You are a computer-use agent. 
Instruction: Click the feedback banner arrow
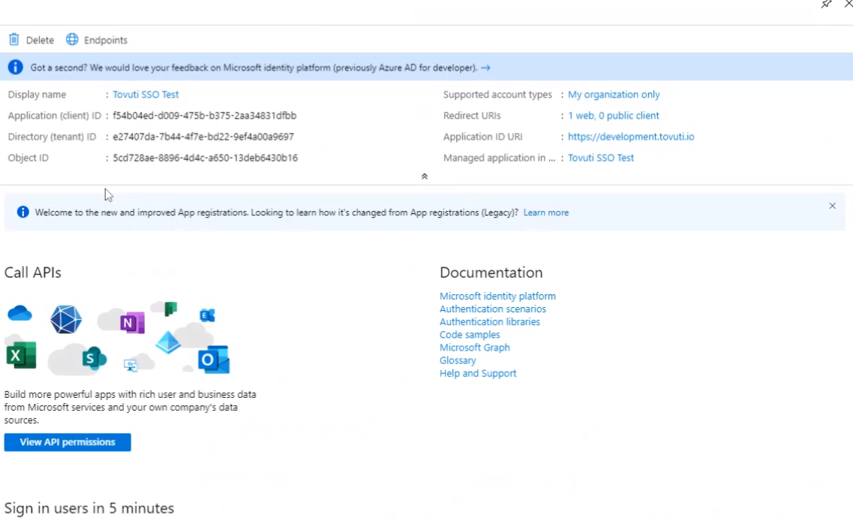(x=486, y=68)
